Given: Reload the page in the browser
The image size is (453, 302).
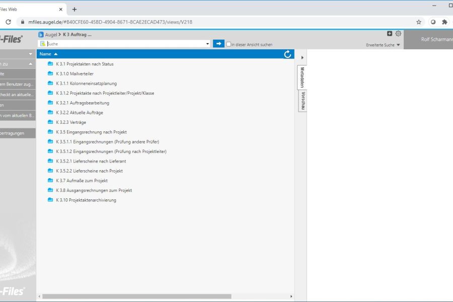Looking at the screenshot, I should coord(8,22).
